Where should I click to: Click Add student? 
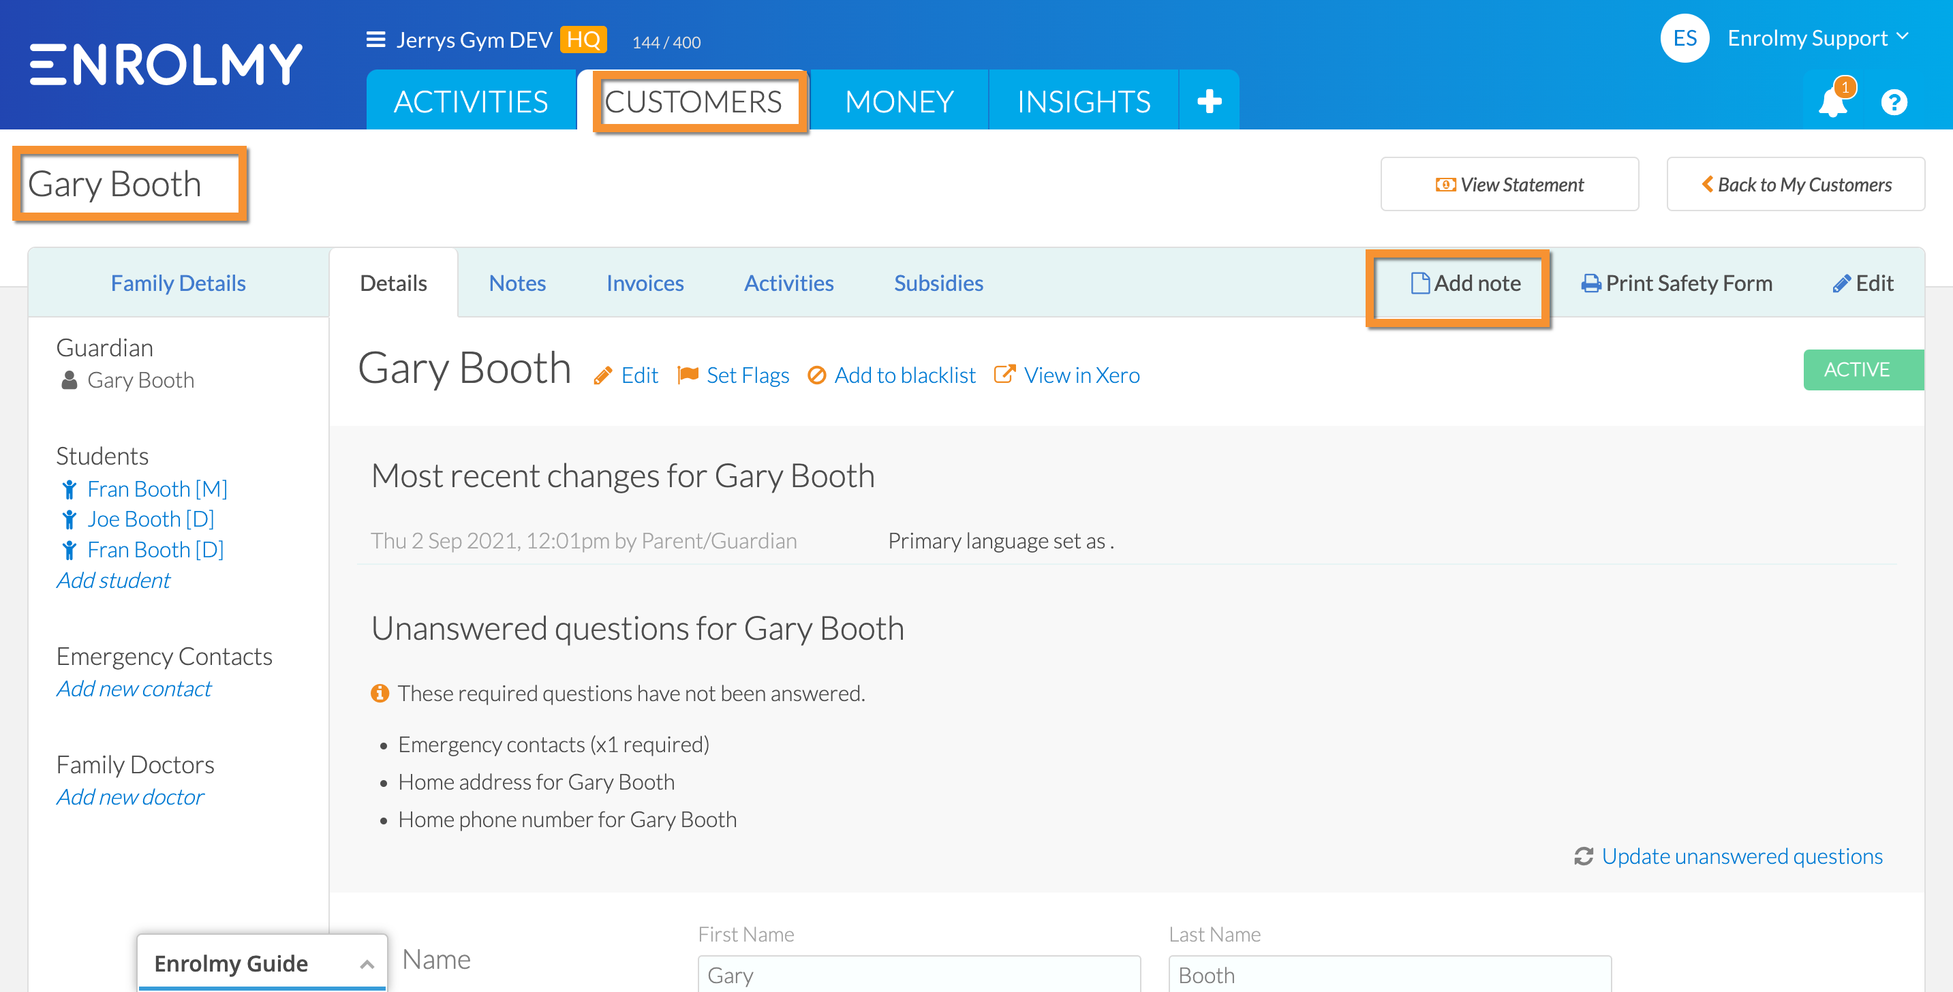click(x=114, y=580)
